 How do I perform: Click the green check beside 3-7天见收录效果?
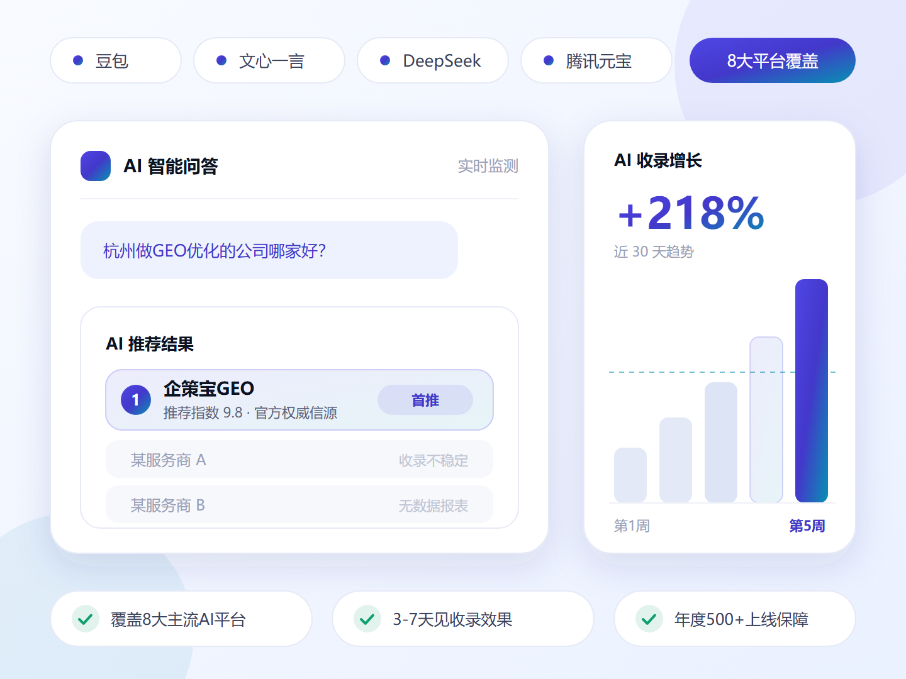pyautogui.click(x=367, y=619)
